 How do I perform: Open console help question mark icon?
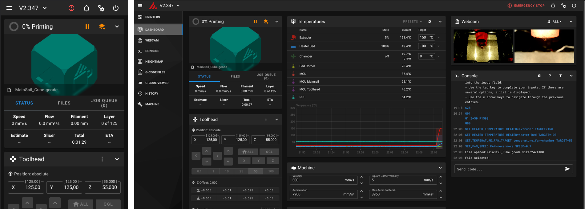(550, 76)
